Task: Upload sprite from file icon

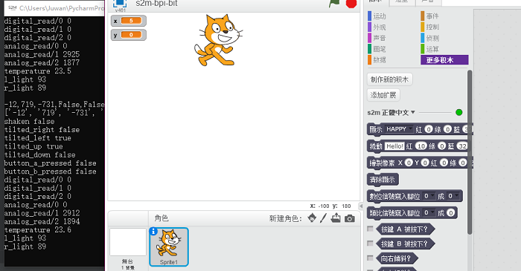Action: click(336, 218)
